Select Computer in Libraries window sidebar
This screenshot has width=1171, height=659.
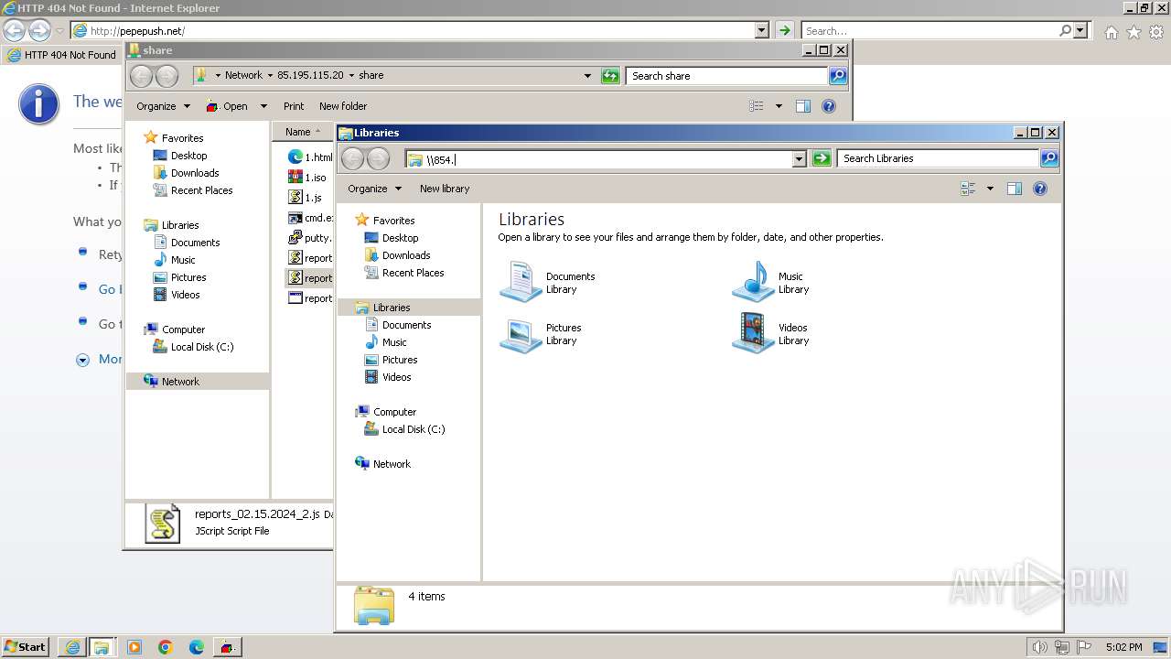click(385, 412)
